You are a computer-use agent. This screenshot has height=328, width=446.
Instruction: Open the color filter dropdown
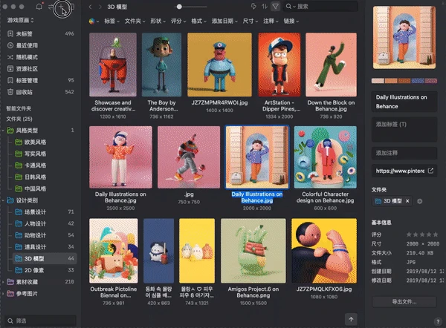pos(94,21)
